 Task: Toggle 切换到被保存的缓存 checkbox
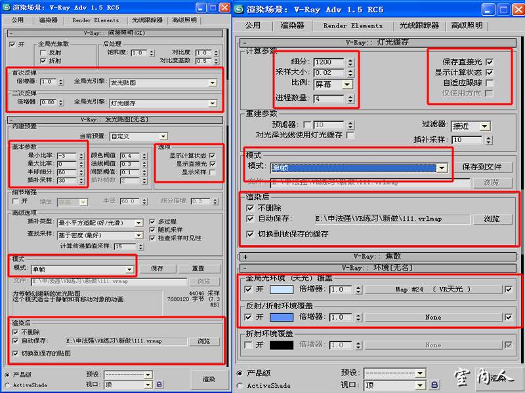(250, 234)
